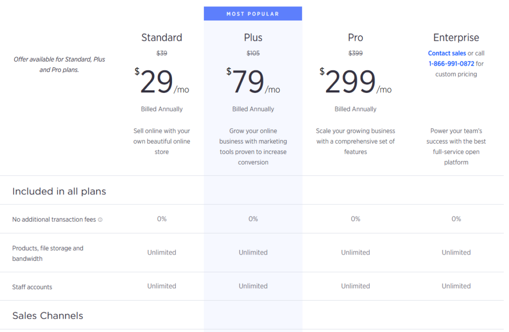Select the Pro plan heading
509x332 pixels.
(355, 37)
